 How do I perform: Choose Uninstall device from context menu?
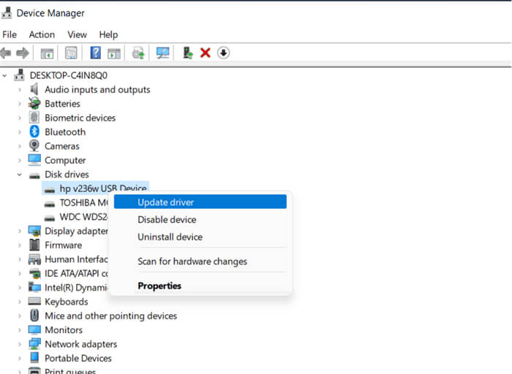click(200, 237)
